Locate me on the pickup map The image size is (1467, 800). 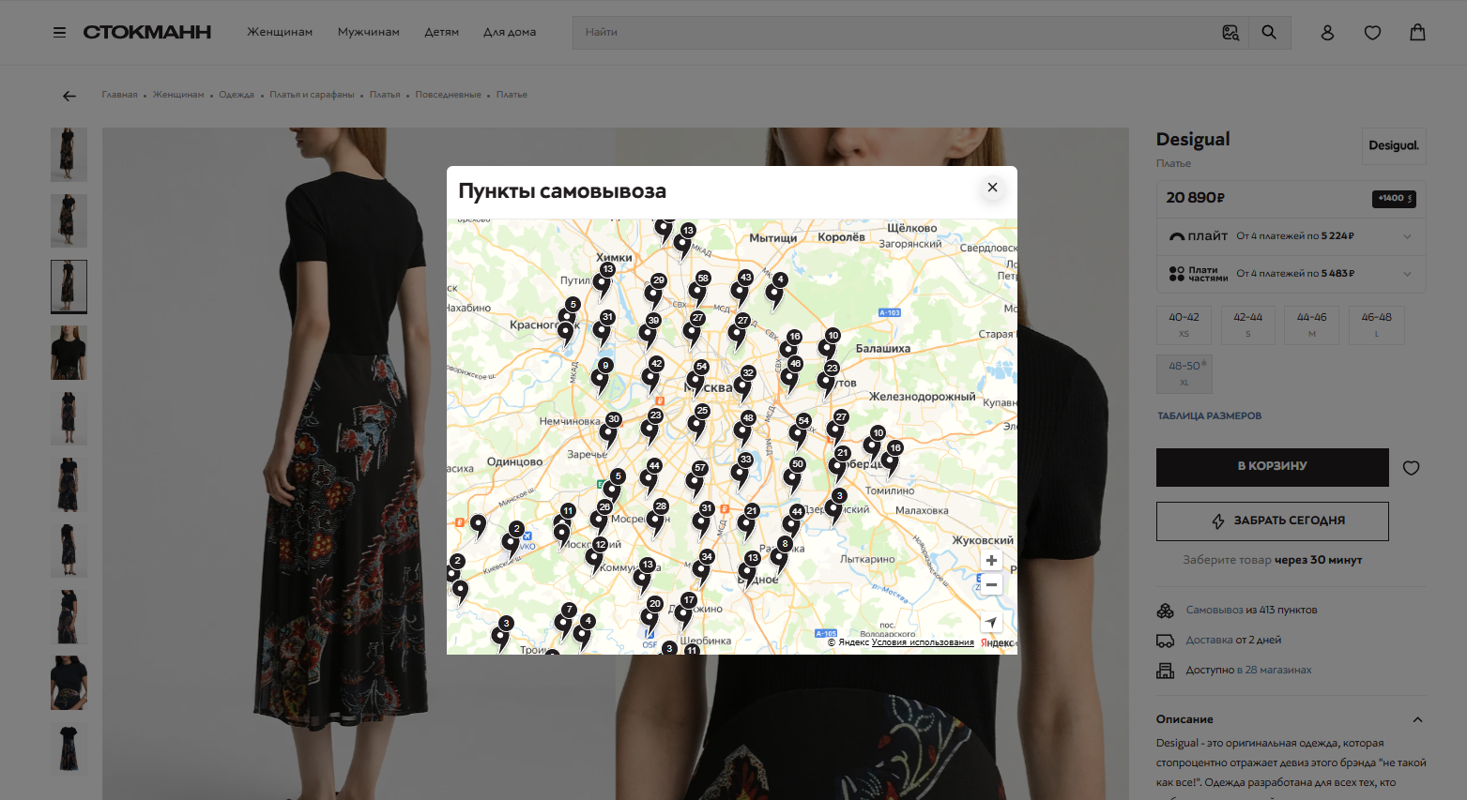click(x=991, y=622)
